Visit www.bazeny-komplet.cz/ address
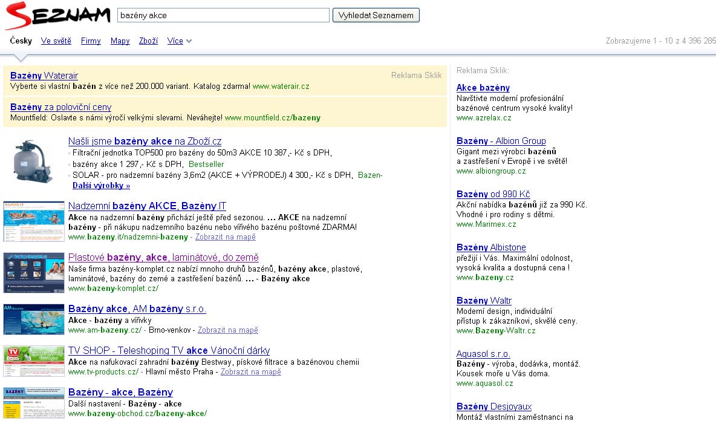This screenshot has height=421, width=716. coord(113,289)
